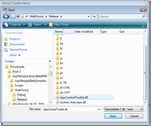
Task: Sort by the Size column header
Action: (128, 32)
